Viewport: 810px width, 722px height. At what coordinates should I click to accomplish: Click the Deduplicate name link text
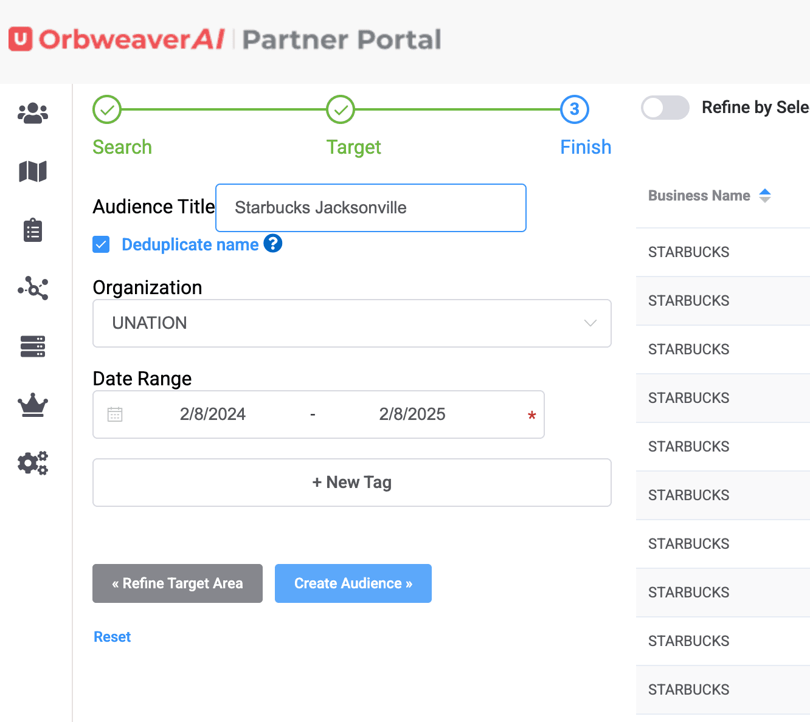(190, 244)
